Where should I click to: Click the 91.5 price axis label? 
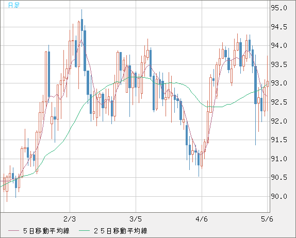click(279, 140)
